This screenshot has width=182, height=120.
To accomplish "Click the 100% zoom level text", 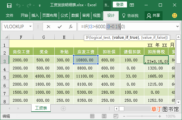I will (x=171, y=116).
